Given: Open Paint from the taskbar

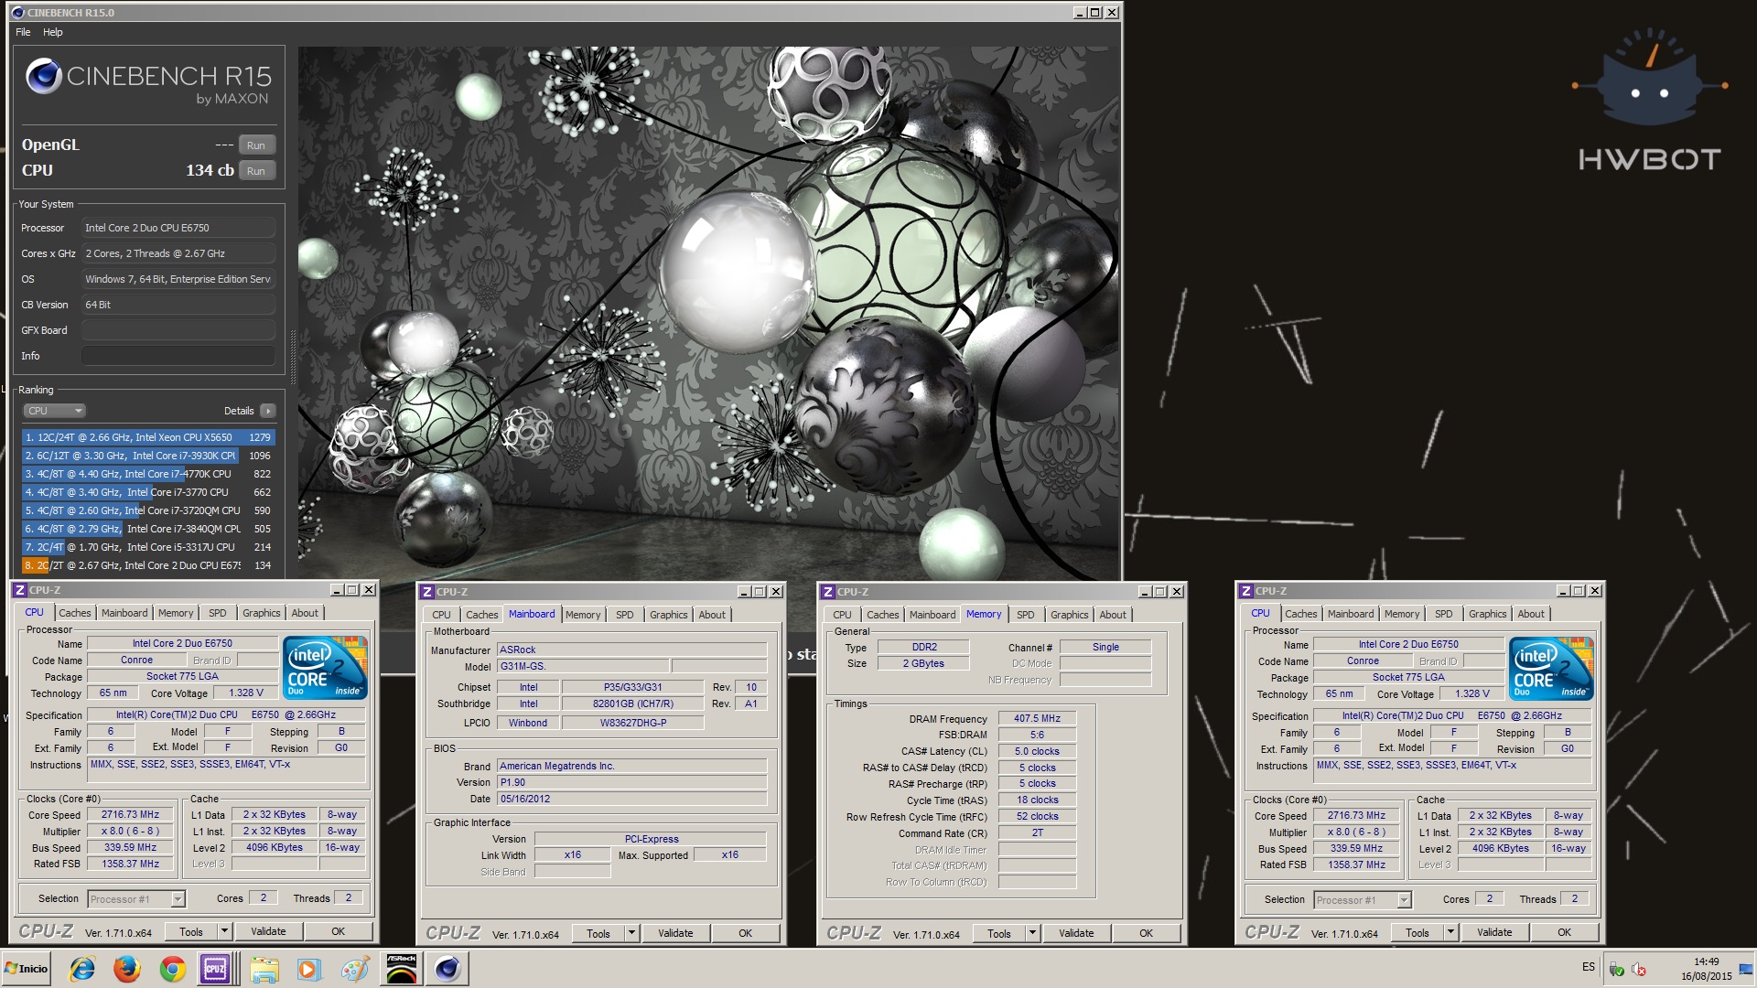Looking at the screenshot, I should point(355,969).
